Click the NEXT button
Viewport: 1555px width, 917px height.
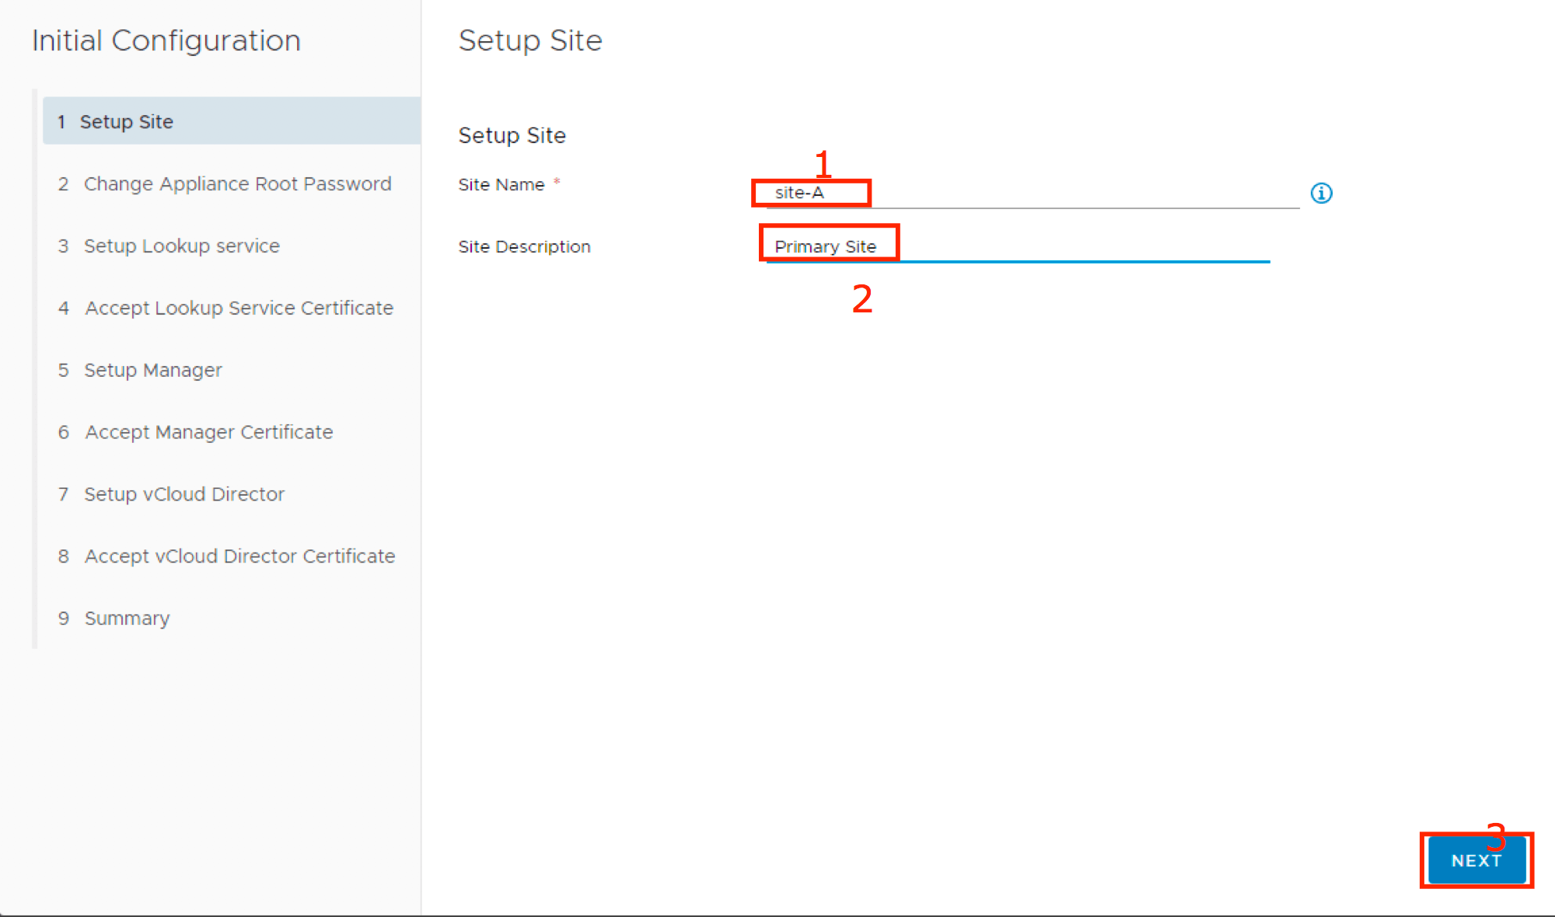(1476, 860)
